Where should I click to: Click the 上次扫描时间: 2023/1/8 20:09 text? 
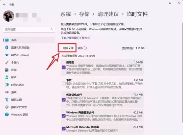78,56
